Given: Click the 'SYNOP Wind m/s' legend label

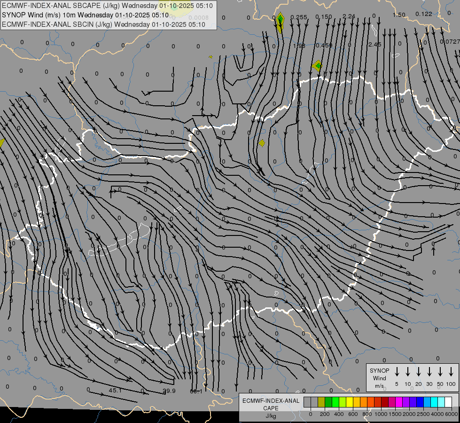Looking at the screenshot, I should coord(379,378).
